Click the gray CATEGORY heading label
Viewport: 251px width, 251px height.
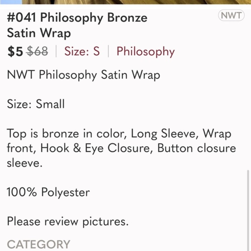[38, 243]
